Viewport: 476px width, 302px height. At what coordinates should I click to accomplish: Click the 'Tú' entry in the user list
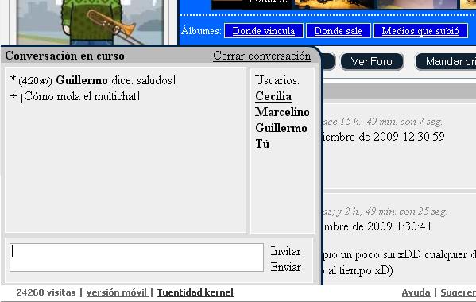262,144
